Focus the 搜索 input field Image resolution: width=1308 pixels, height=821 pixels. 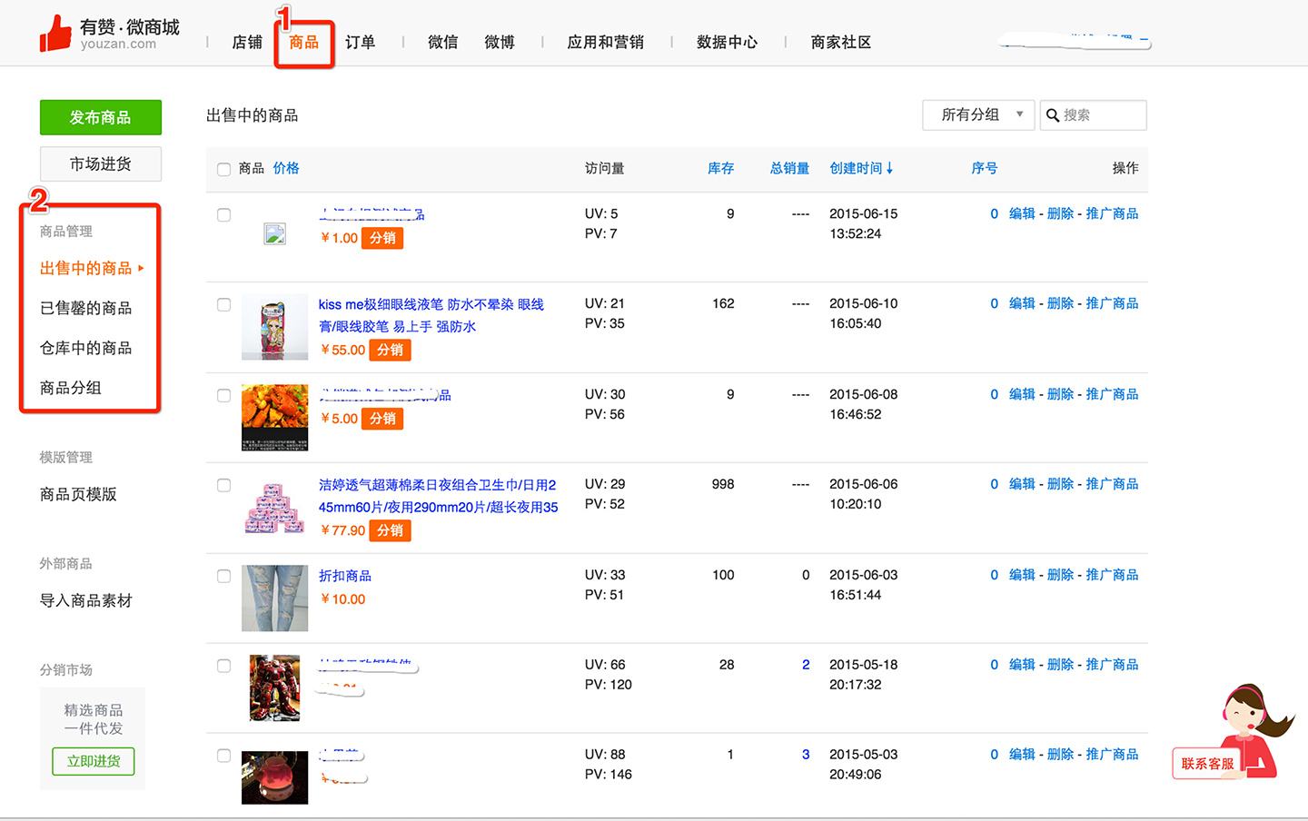[x=1102, y=115]
